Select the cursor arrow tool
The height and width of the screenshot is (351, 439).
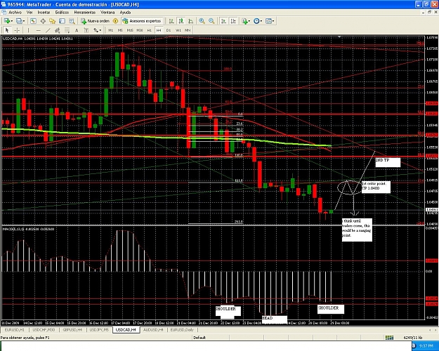(7, 30)
